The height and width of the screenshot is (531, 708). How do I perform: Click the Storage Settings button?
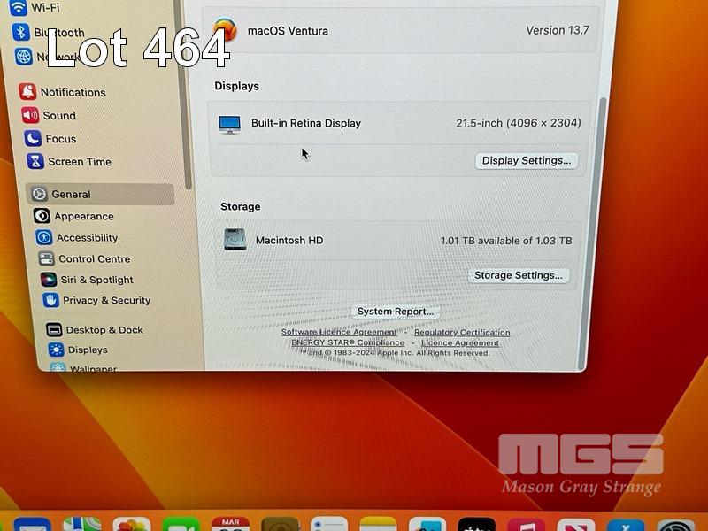[x=518, y=275]
